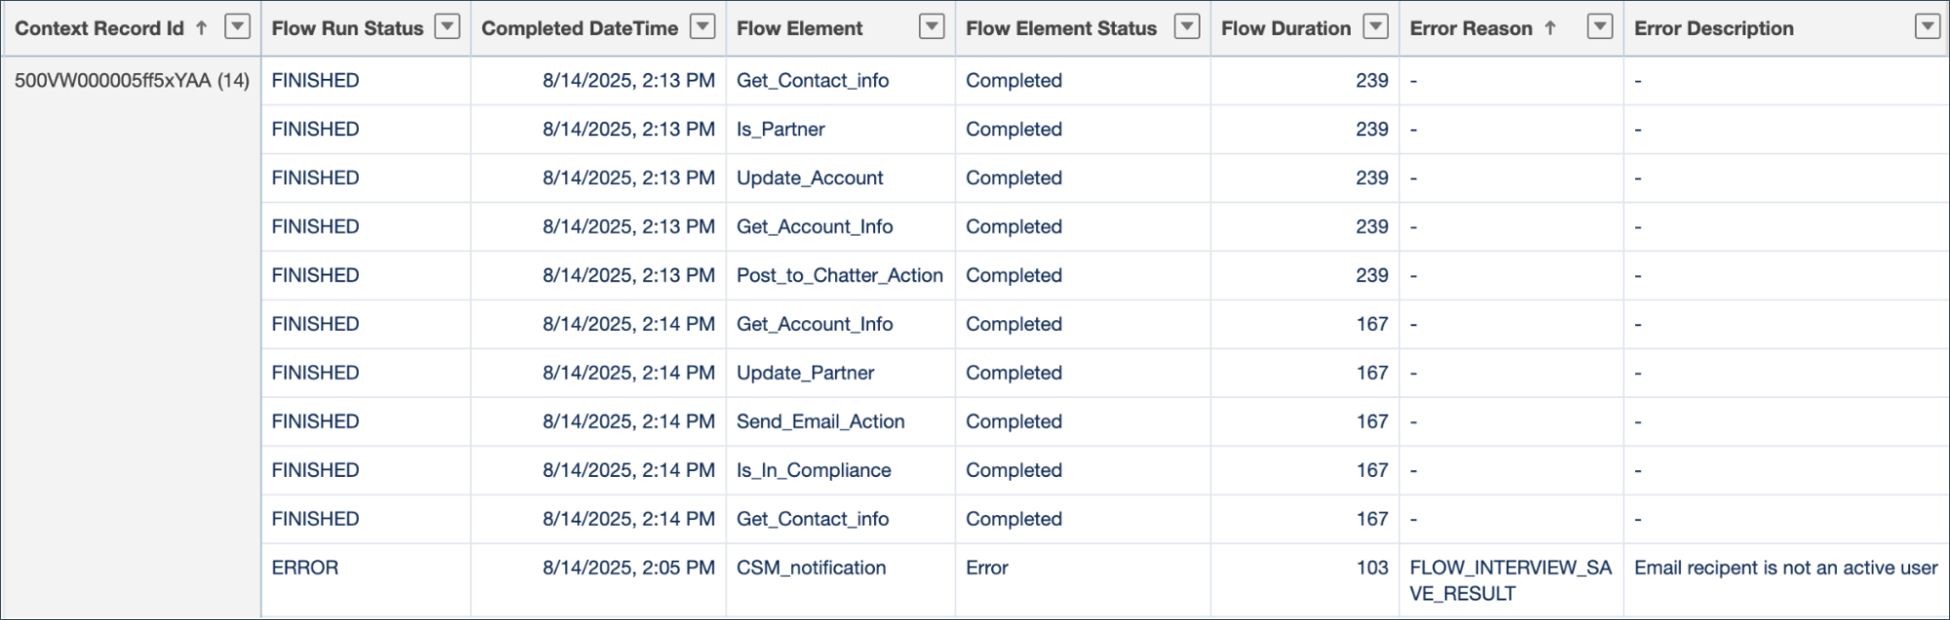Click the ERROR flow run status cell
Viewport: 1950px width, 620px height.
pos(305,567)
